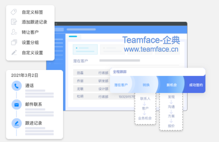Click the stacked squares icon beside 设置分组
The width and height of the screenshot is (219, 142).
tap(14, 42)
